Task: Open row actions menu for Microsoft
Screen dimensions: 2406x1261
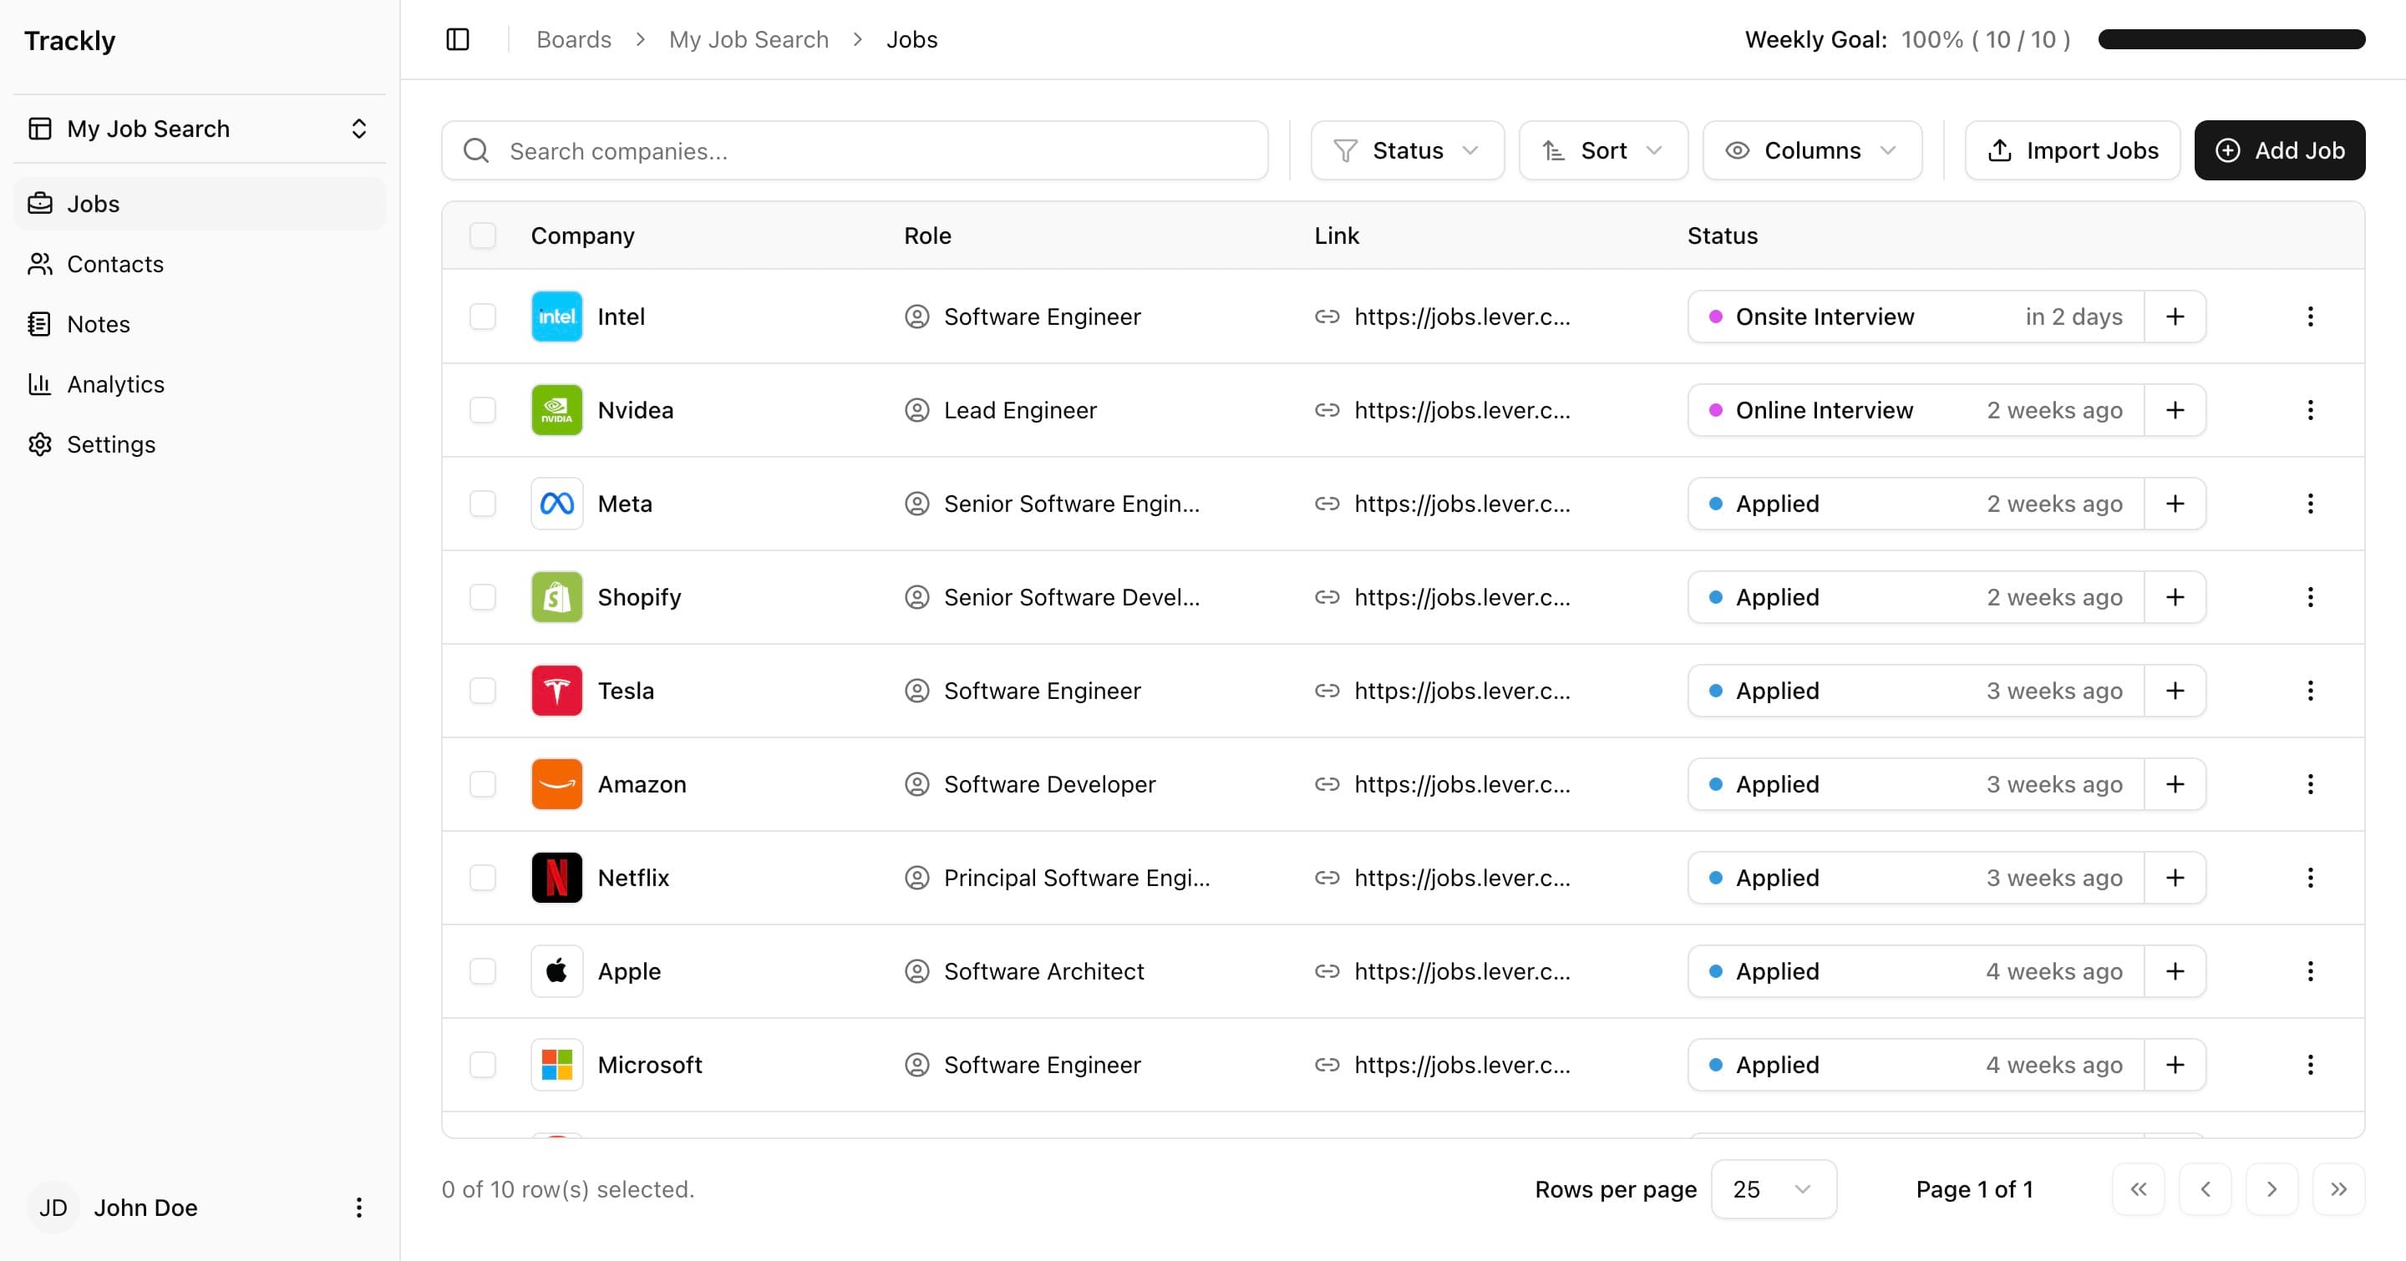Action: coord(2310,1065)
